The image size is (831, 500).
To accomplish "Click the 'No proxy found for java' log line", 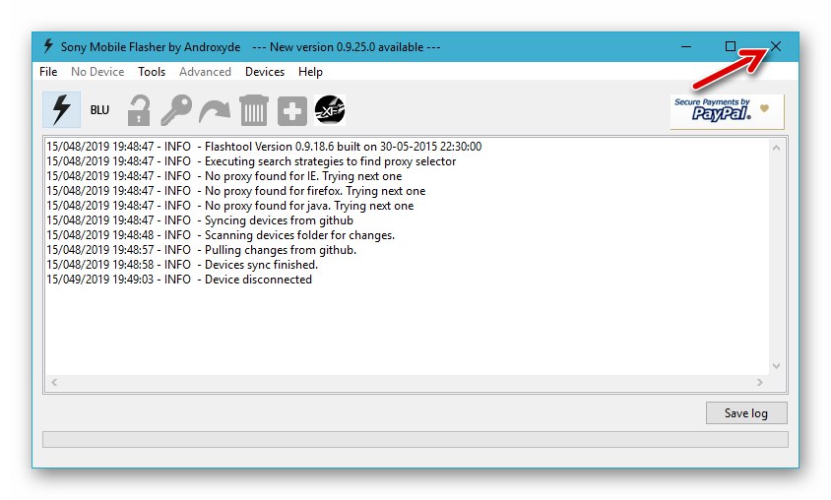I will pyautogui.click(x=230, y=206).
